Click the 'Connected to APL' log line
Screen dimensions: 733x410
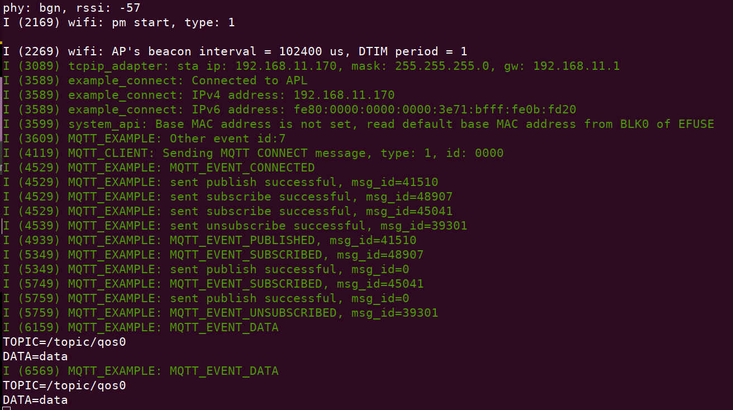pos(155,80)
